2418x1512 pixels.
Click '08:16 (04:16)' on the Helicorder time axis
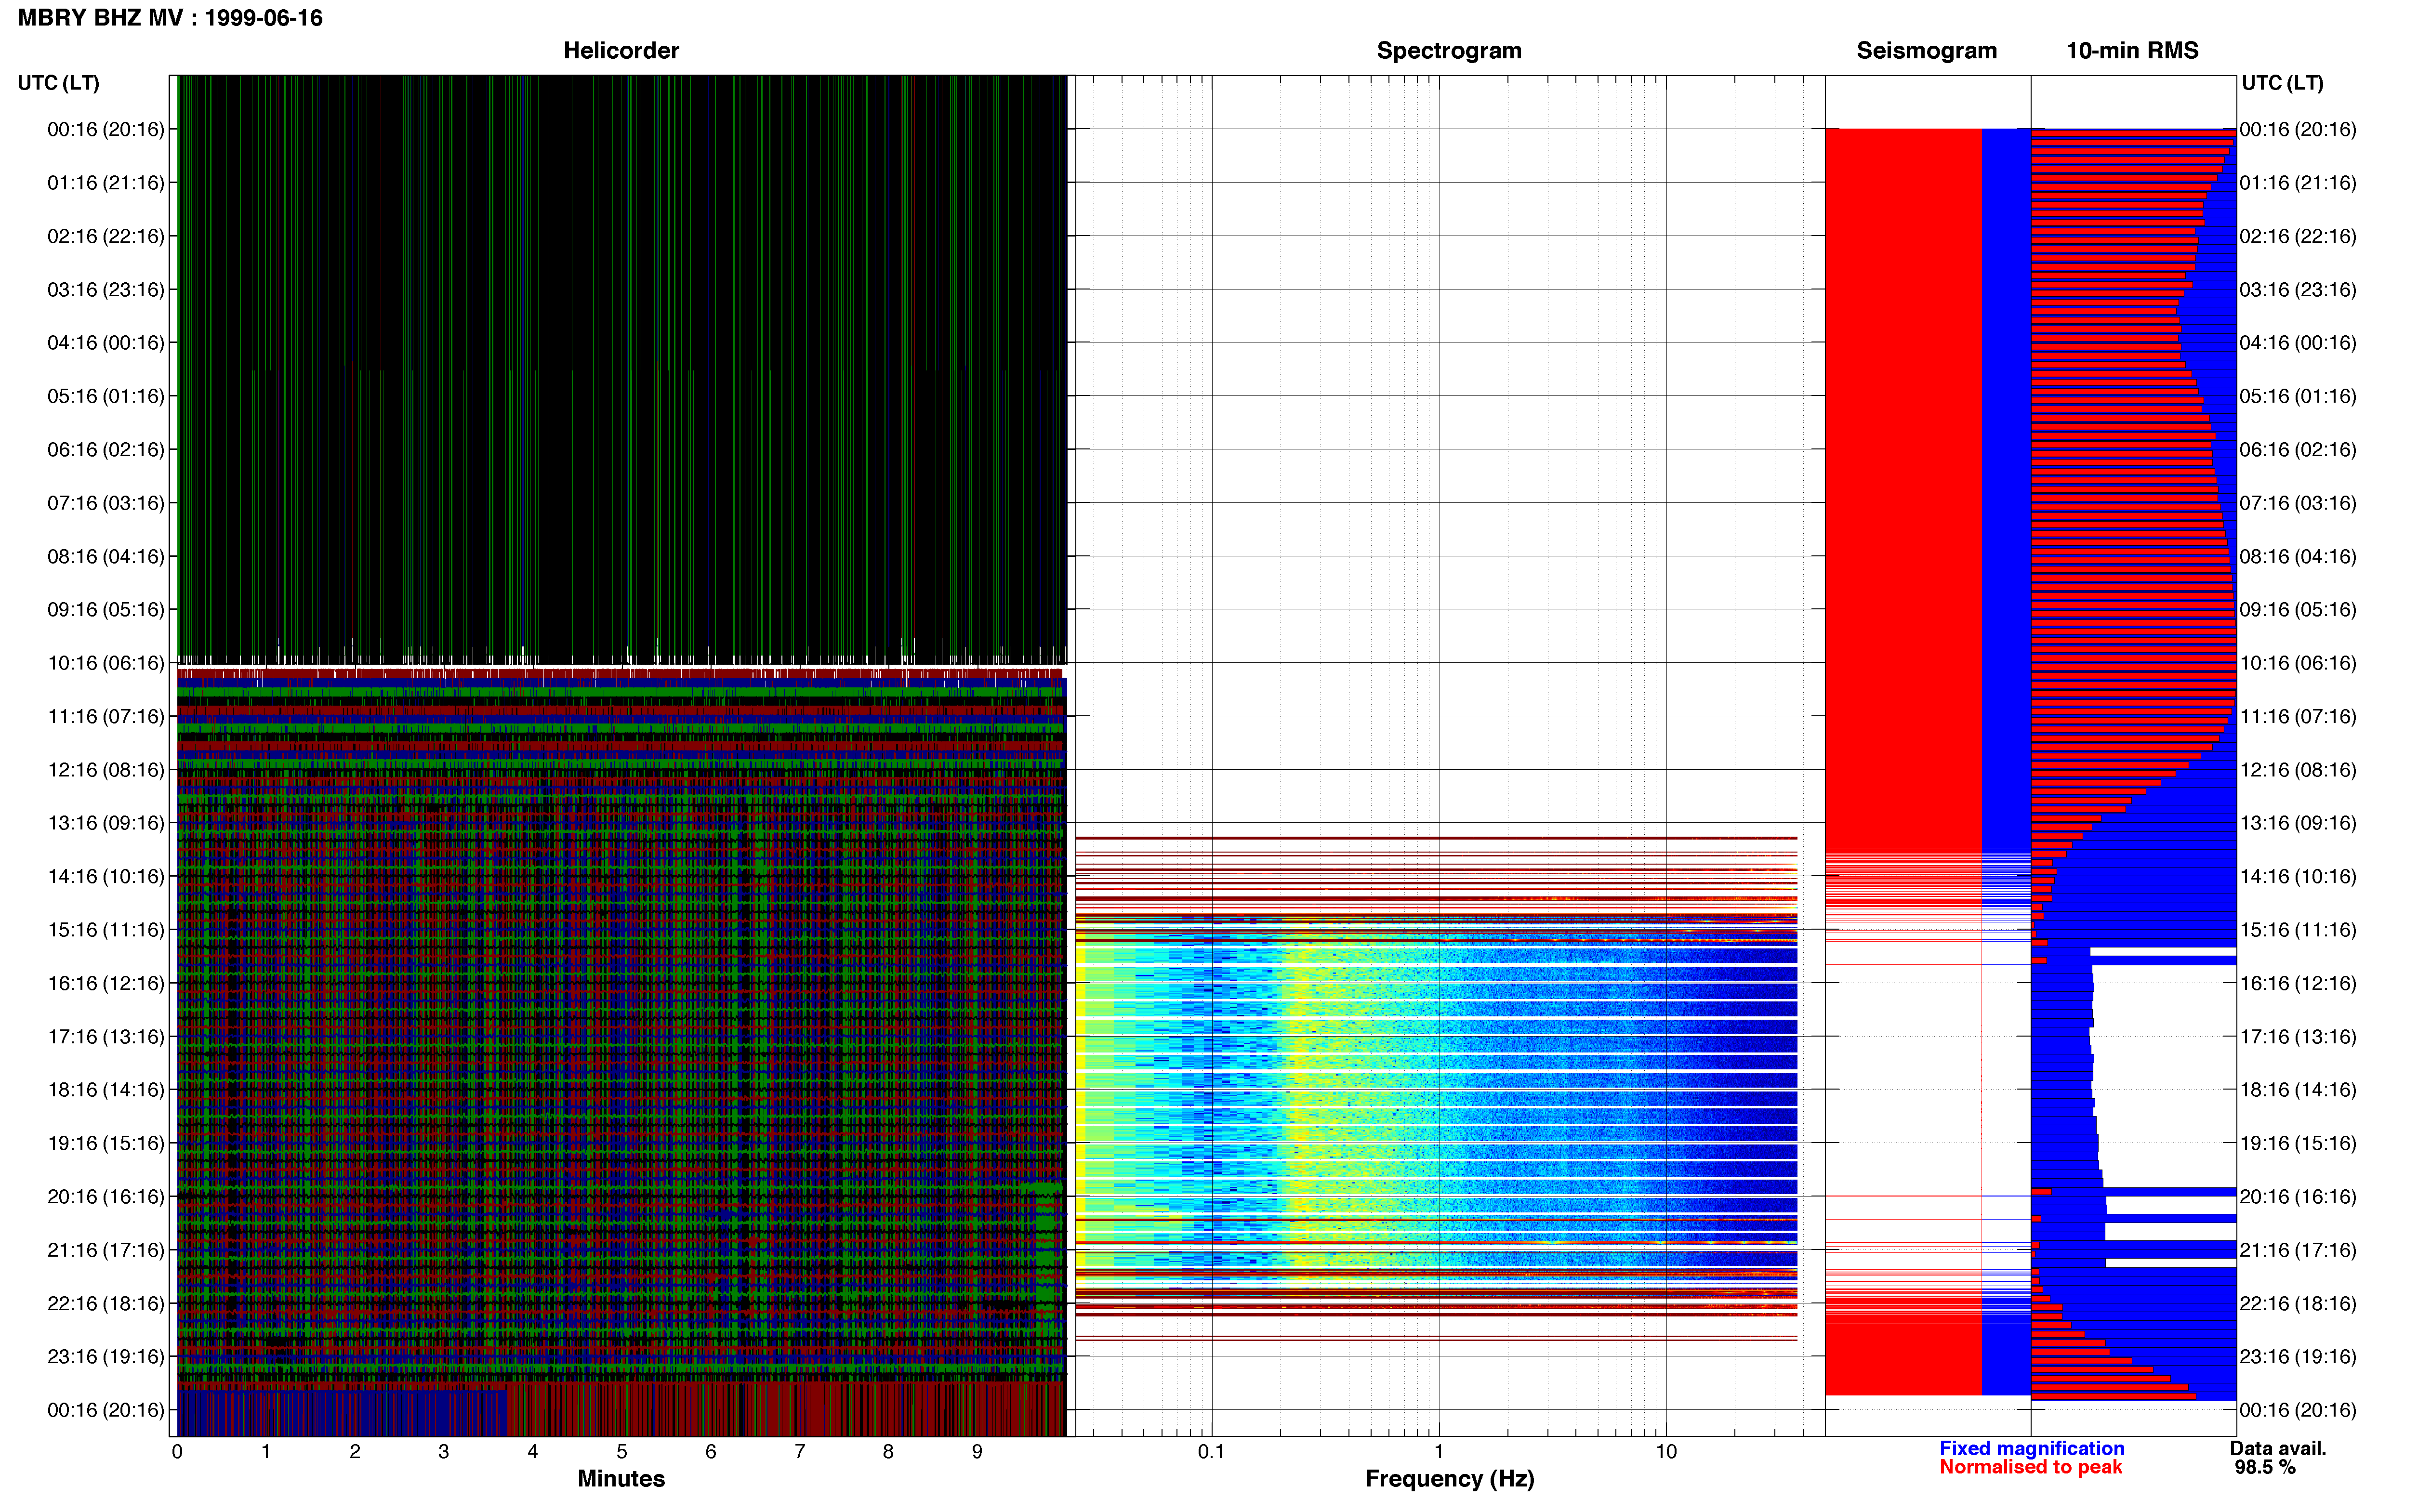[106, 556]
